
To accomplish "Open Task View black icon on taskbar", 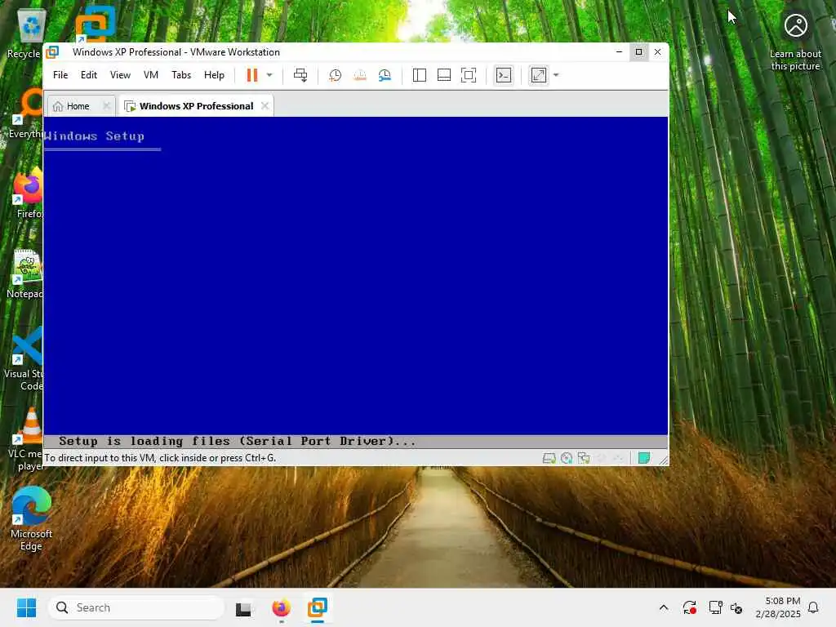I will coord(243,607).
